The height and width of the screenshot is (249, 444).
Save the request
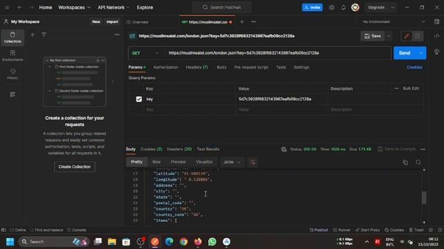(373, 36)
